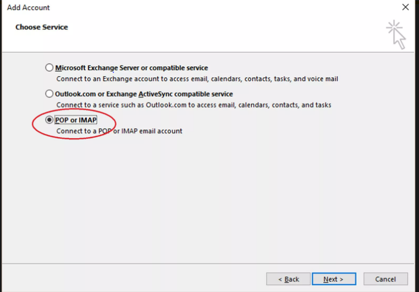Screen dimensions: 419x292
Task: Click the wizard cursor icon in header
Action: pyautogui.click(x=396, y=35)
